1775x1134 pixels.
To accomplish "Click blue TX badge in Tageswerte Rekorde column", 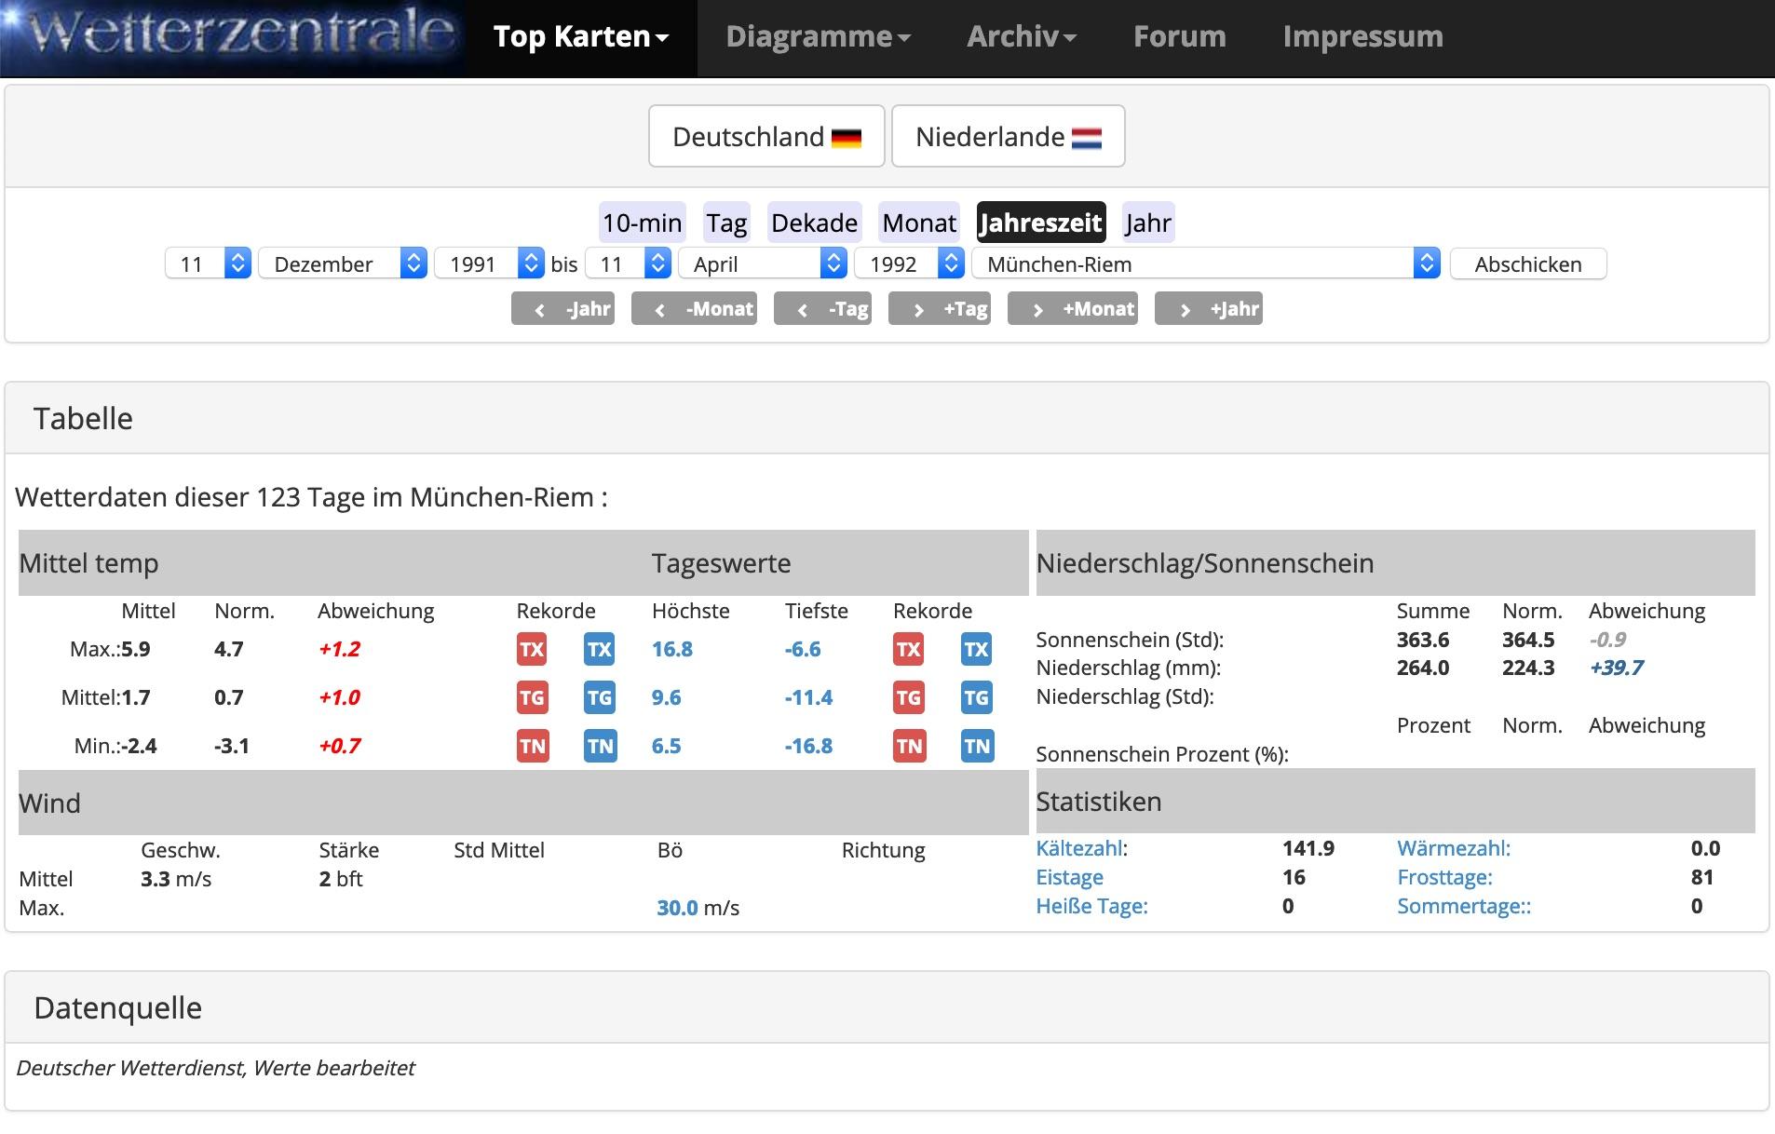I will coord(976,649).
